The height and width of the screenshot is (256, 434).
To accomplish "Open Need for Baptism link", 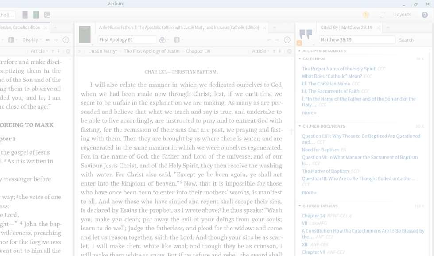I will 320,150.
